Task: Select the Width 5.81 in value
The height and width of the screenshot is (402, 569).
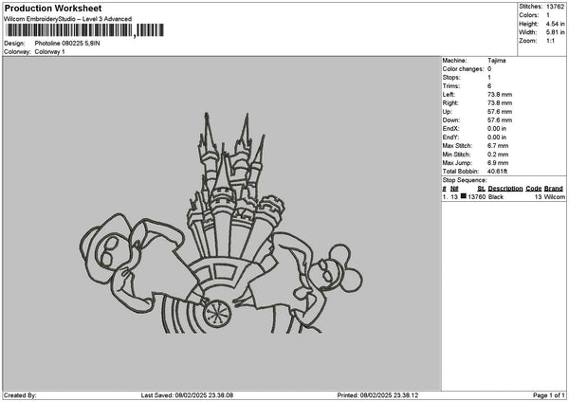Action: [x=555, y=32]
